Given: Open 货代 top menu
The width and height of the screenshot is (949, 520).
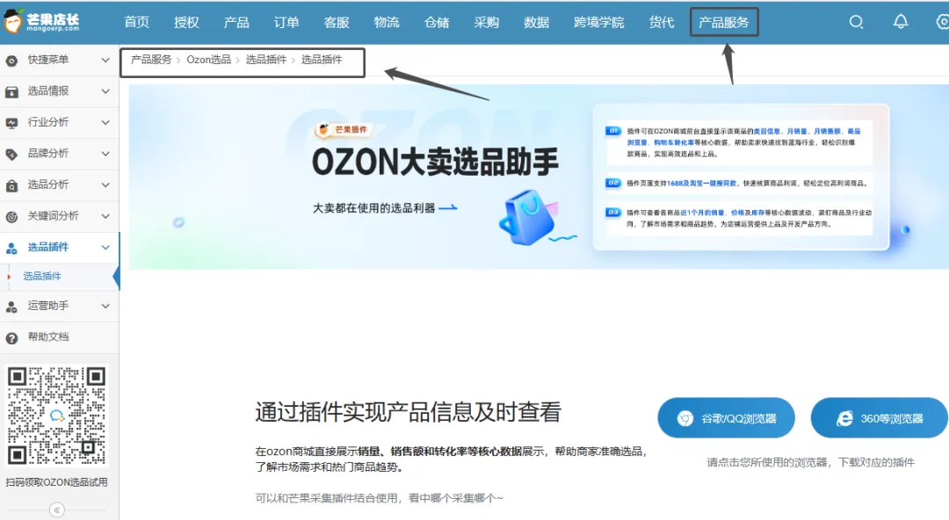Looking at the screenshot, I should (x=662, y=22).
